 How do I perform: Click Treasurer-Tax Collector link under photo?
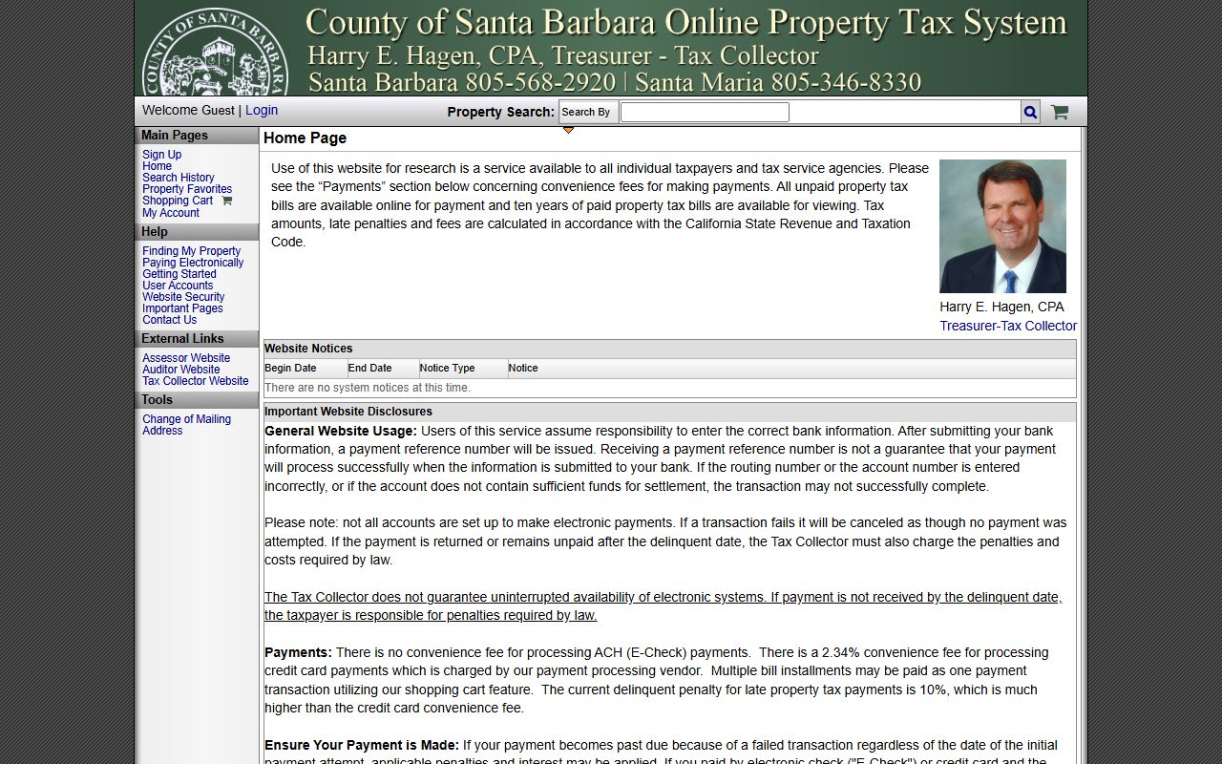click(1008, 326)
